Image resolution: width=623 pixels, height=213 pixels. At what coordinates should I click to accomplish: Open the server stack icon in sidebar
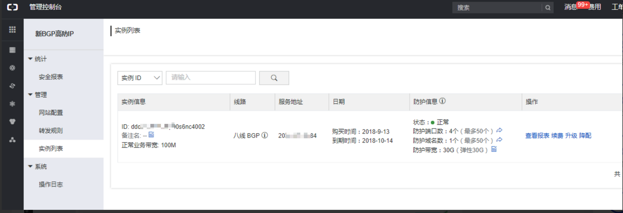[x=12, y=50]
